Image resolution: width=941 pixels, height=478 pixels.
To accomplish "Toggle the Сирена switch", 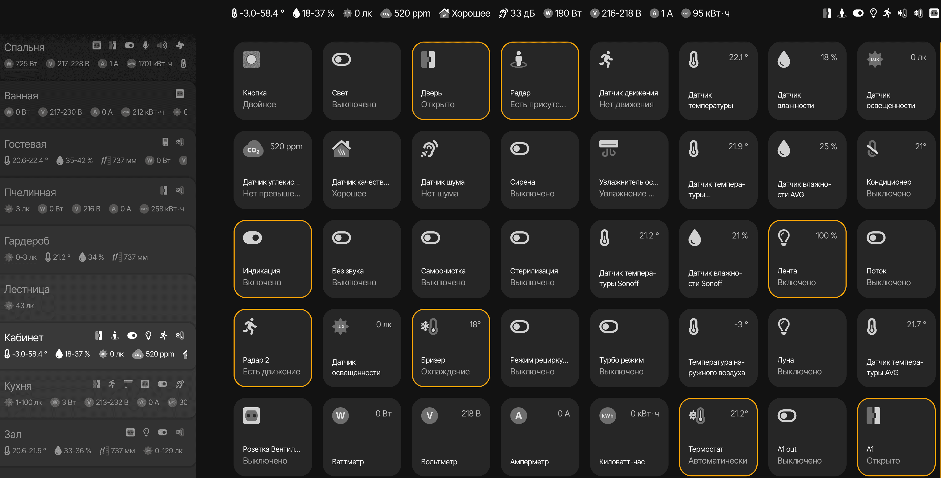I will (519, 149).
